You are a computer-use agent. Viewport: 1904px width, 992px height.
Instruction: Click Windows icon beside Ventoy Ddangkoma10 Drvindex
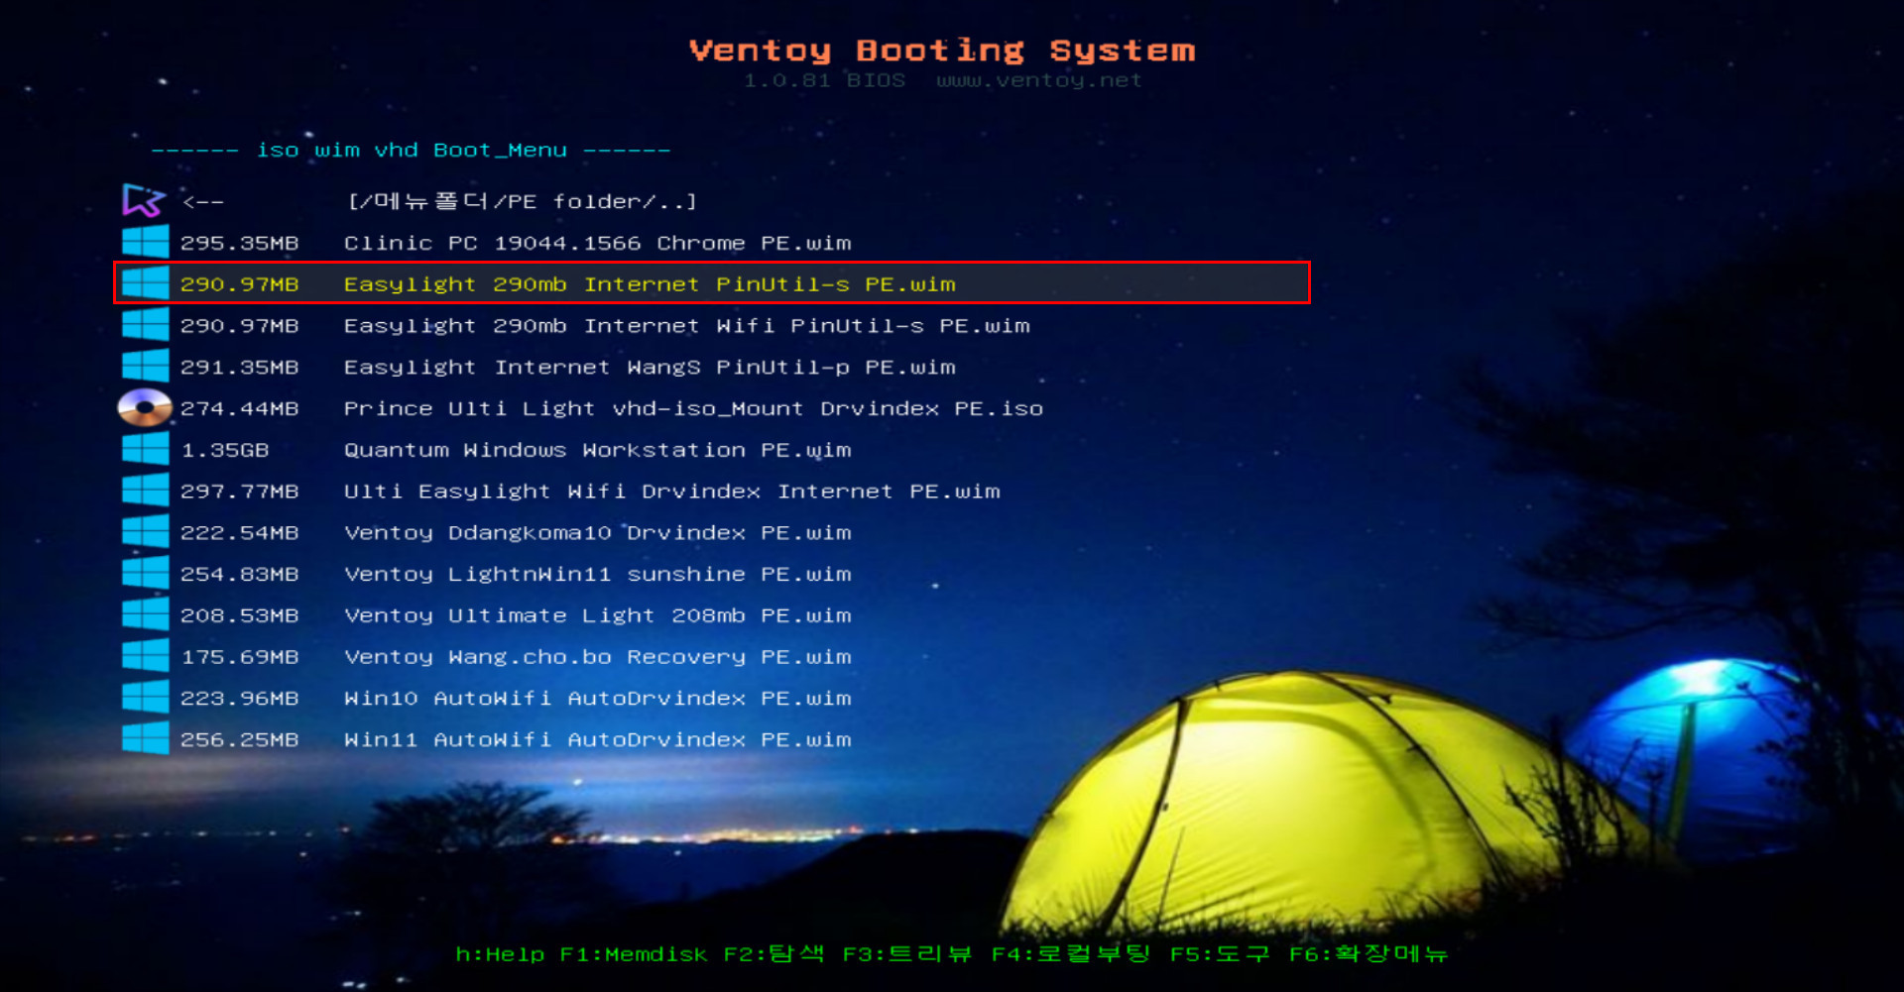tap(145, 532)
